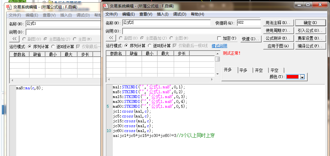
Task: Select 逐K线计算 mode in 公式2 window
Action: tap(149, 46)
